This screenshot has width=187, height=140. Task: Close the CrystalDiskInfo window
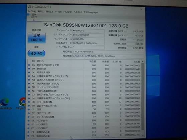pyautogui.click(x=141, y=9)
